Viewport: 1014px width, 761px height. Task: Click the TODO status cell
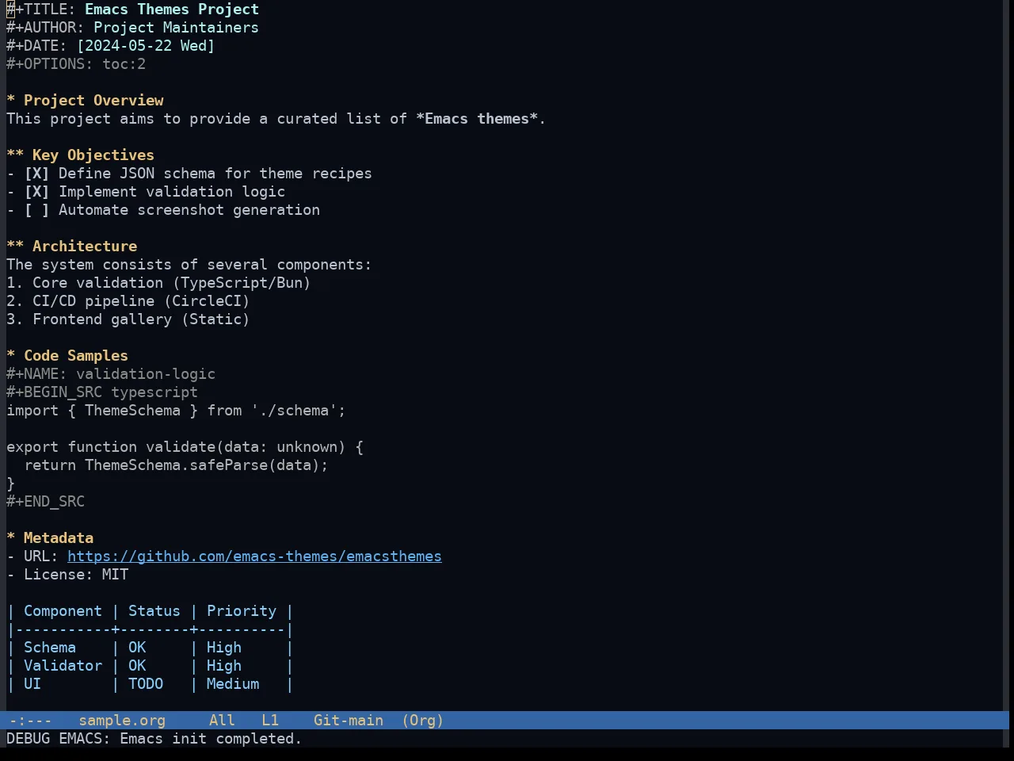tap(146, 684)
